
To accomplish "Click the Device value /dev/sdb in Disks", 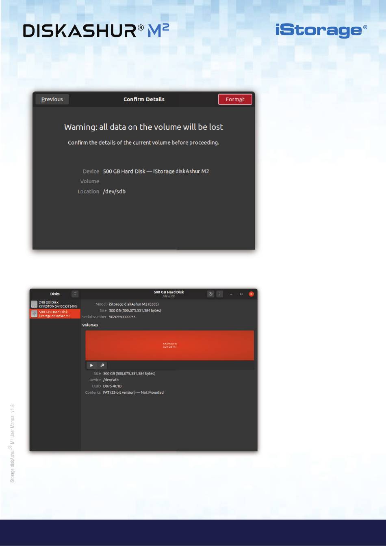I will point(111,380).
